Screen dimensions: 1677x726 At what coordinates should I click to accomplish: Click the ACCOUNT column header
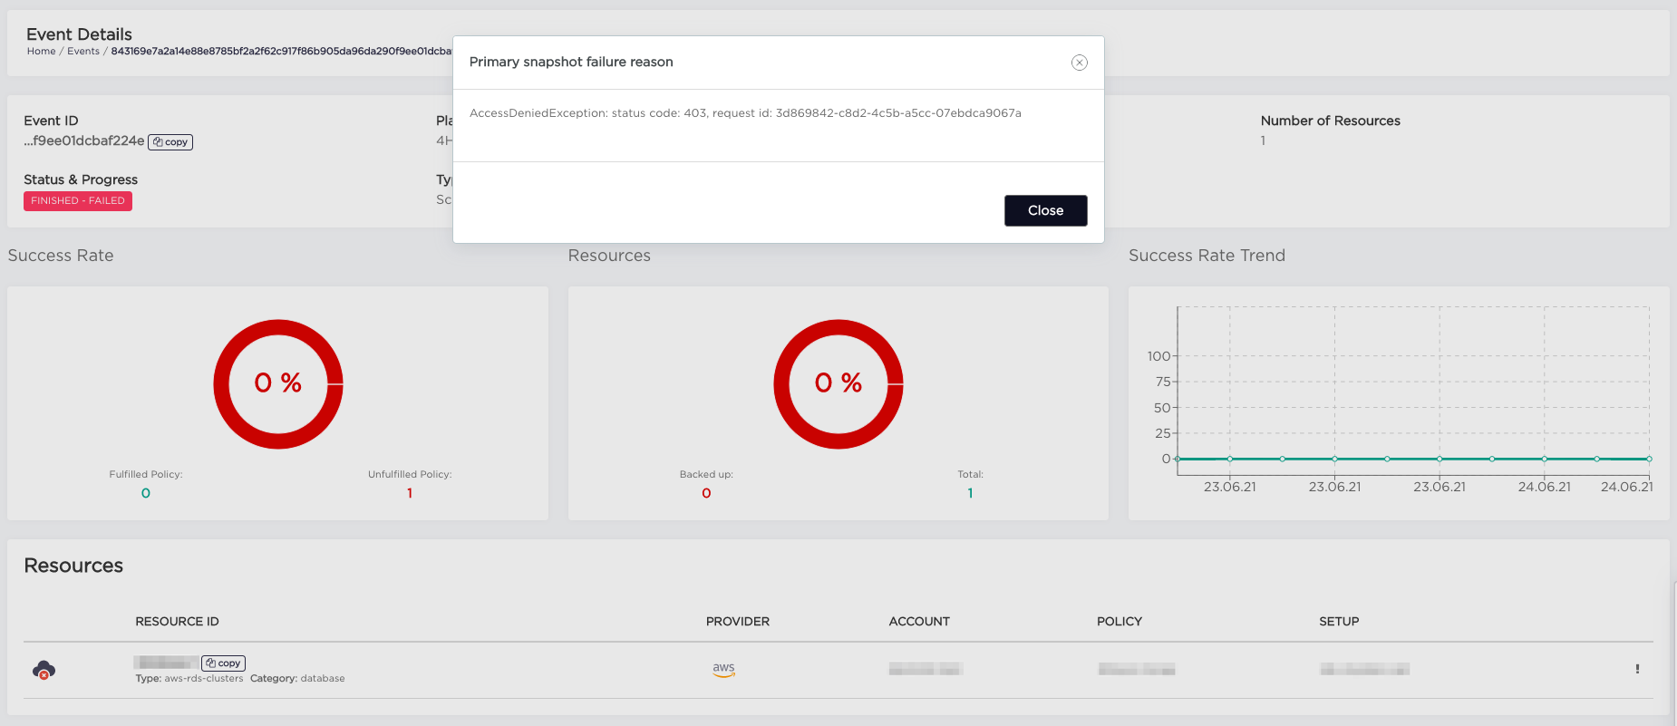(918, 622)
